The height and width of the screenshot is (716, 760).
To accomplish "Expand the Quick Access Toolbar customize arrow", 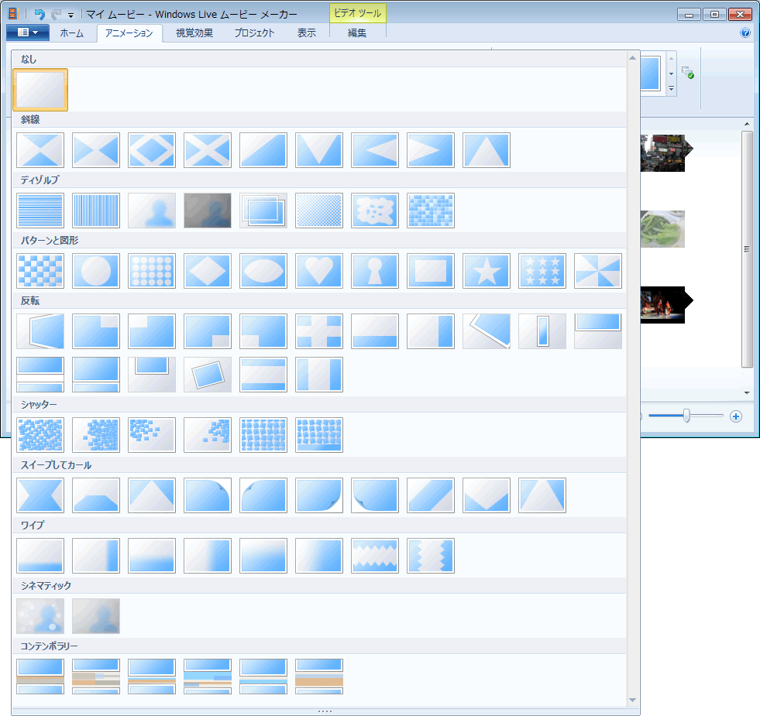I will click(70, 15).
